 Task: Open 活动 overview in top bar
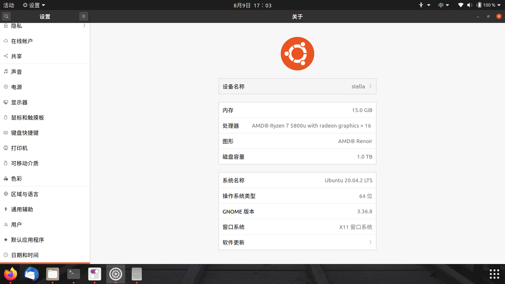pyautogui.click(x=9, y=5)
